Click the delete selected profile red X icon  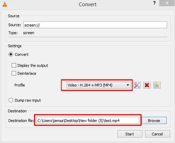point(147,85)
